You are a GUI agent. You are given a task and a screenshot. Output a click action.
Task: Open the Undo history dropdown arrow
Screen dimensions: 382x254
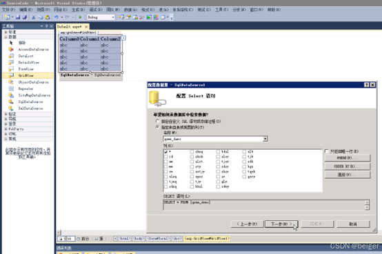tap(62, 17)
